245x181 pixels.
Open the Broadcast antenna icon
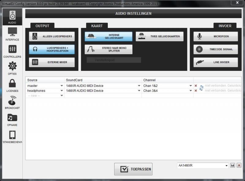tap(12, 100)
